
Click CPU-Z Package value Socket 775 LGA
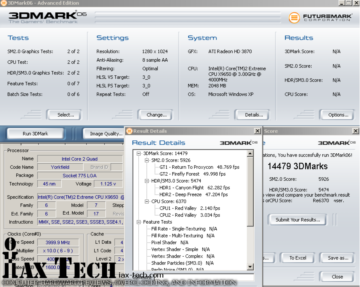click(80, 176)
